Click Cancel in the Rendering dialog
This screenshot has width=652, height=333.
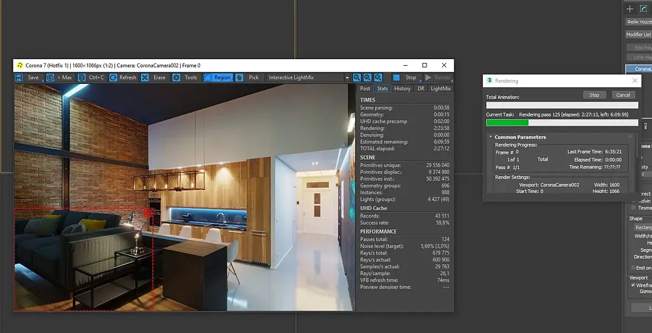623,95
